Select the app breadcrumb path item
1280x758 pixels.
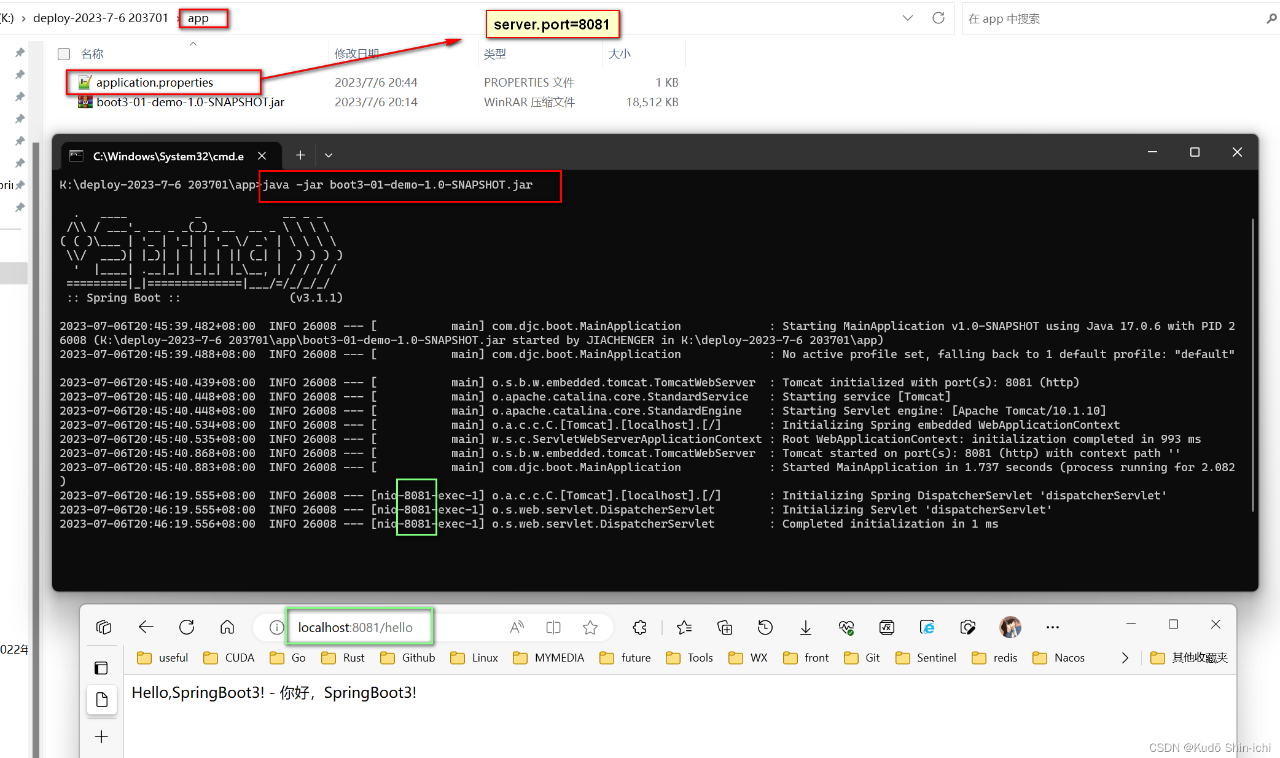203,17
